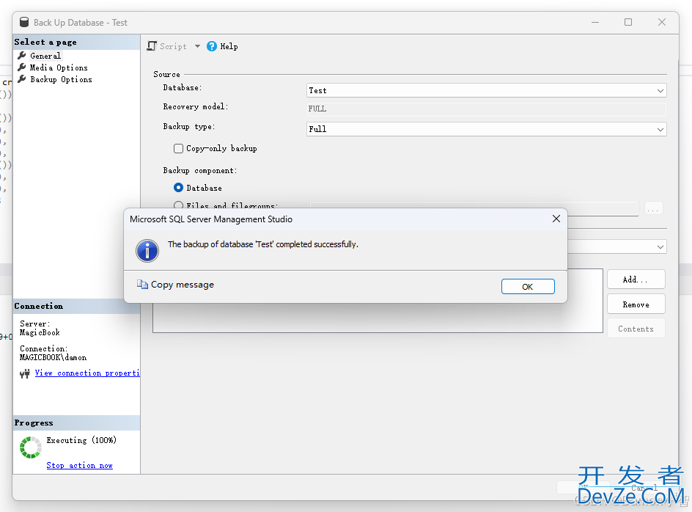Click the backup completed successfully message
Viewport: 692px width, 512px height.
pos(263,244)
